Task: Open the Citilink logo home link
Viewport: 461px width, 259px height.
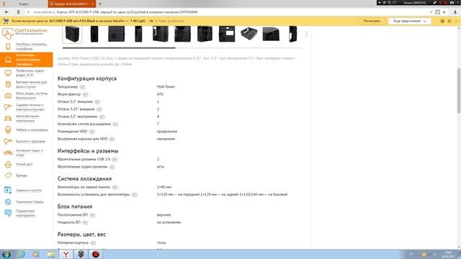Action: click(x=25, y=32)
